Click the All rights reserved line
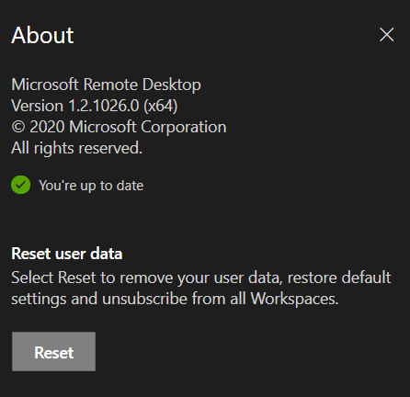The height and width of the screenshot is (397, 410). pos(76,148)
